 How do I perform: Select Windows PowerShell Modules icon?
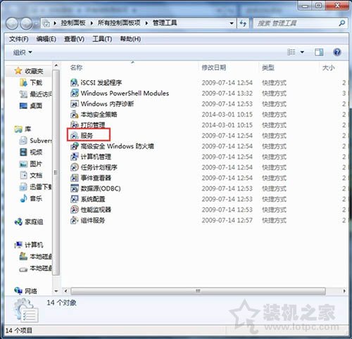coord(74,93)
